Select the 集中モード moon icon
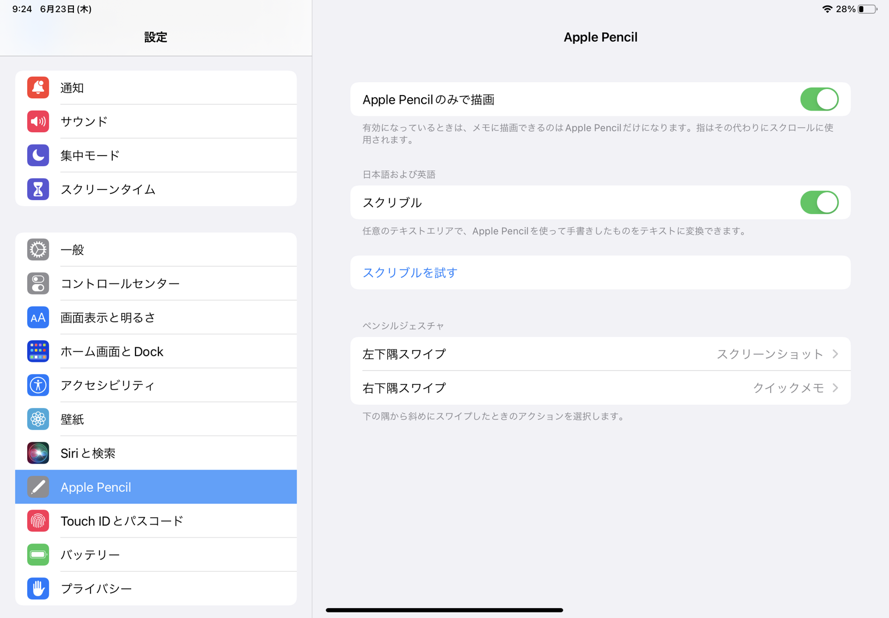889x618 pixels. click(x=38, y=156)
